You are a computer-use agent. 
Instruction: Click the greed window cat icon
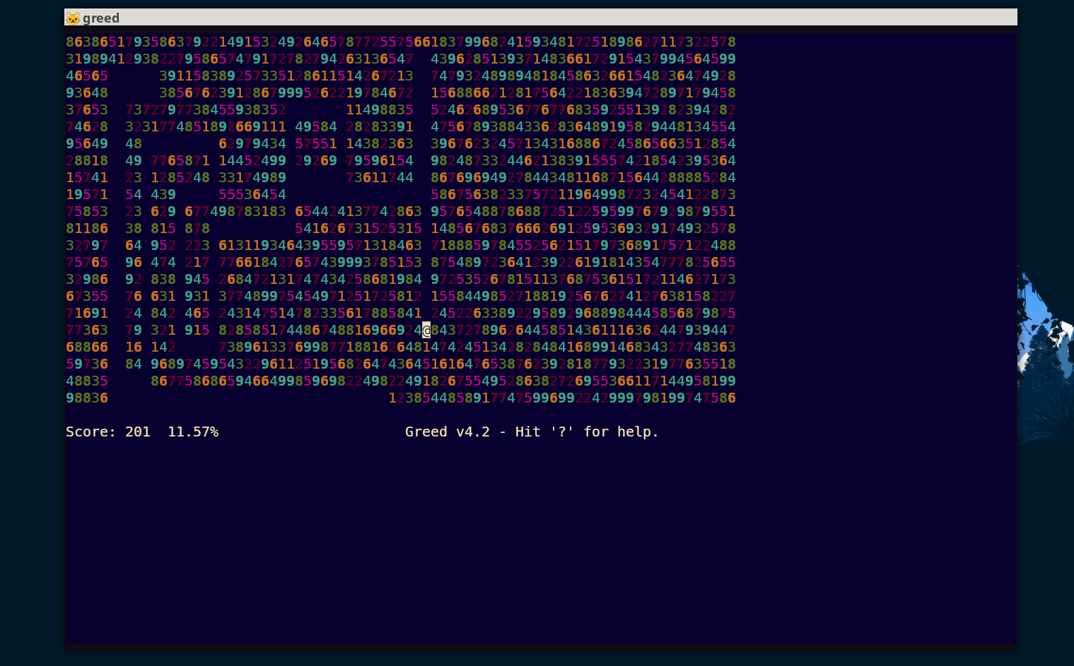tap(73, 18)
